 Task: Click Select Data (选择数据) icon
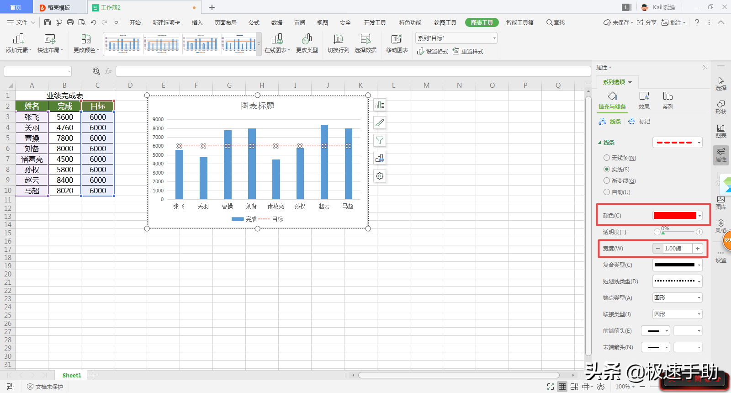(x=365, y=39)
